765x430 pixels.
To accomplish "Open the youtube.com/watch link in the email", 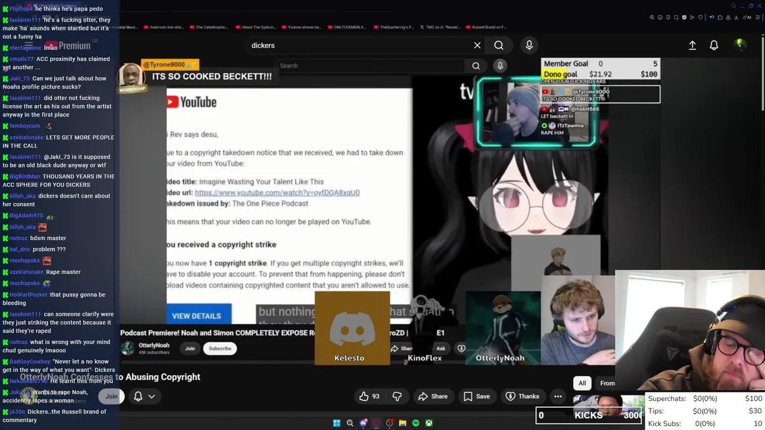I will [x=277, y=192].
